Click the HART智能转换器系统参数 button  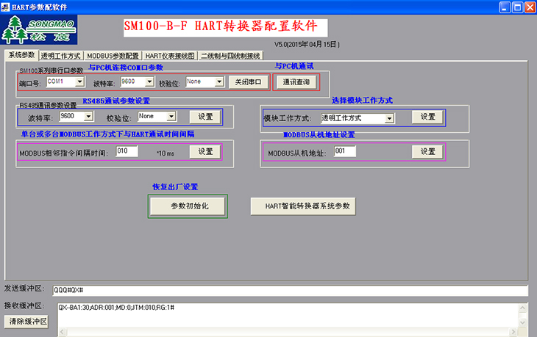coord(303,206)
